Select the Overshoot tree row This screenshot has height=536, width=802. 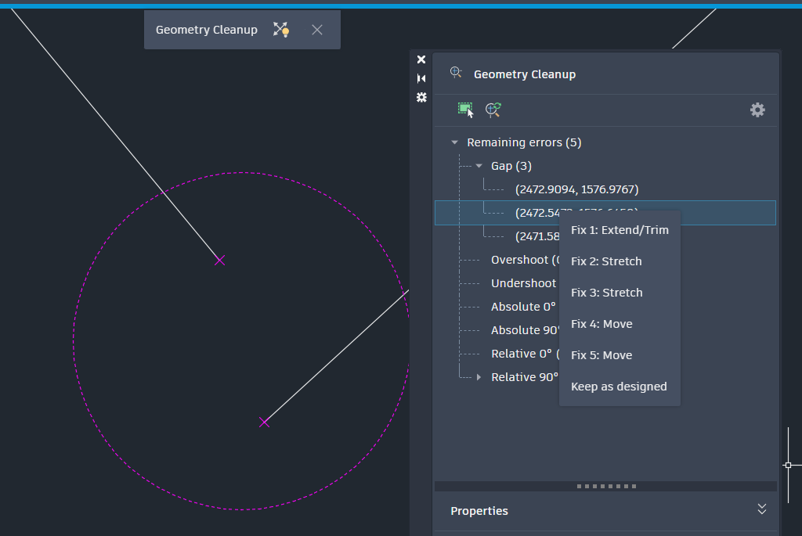tap(525, 260)
